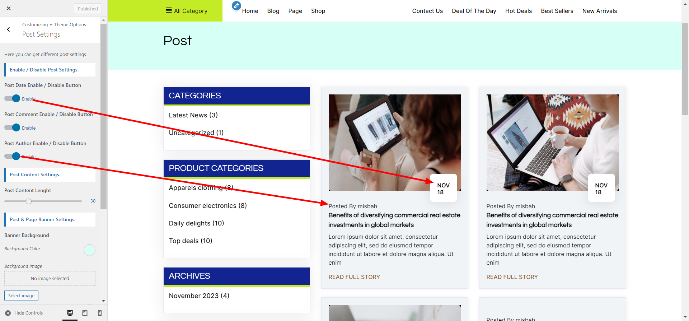The width and height of the screenshot is (689, 321).
Task: Toggle Post Date Enable switch
Action: pos(13,99)
